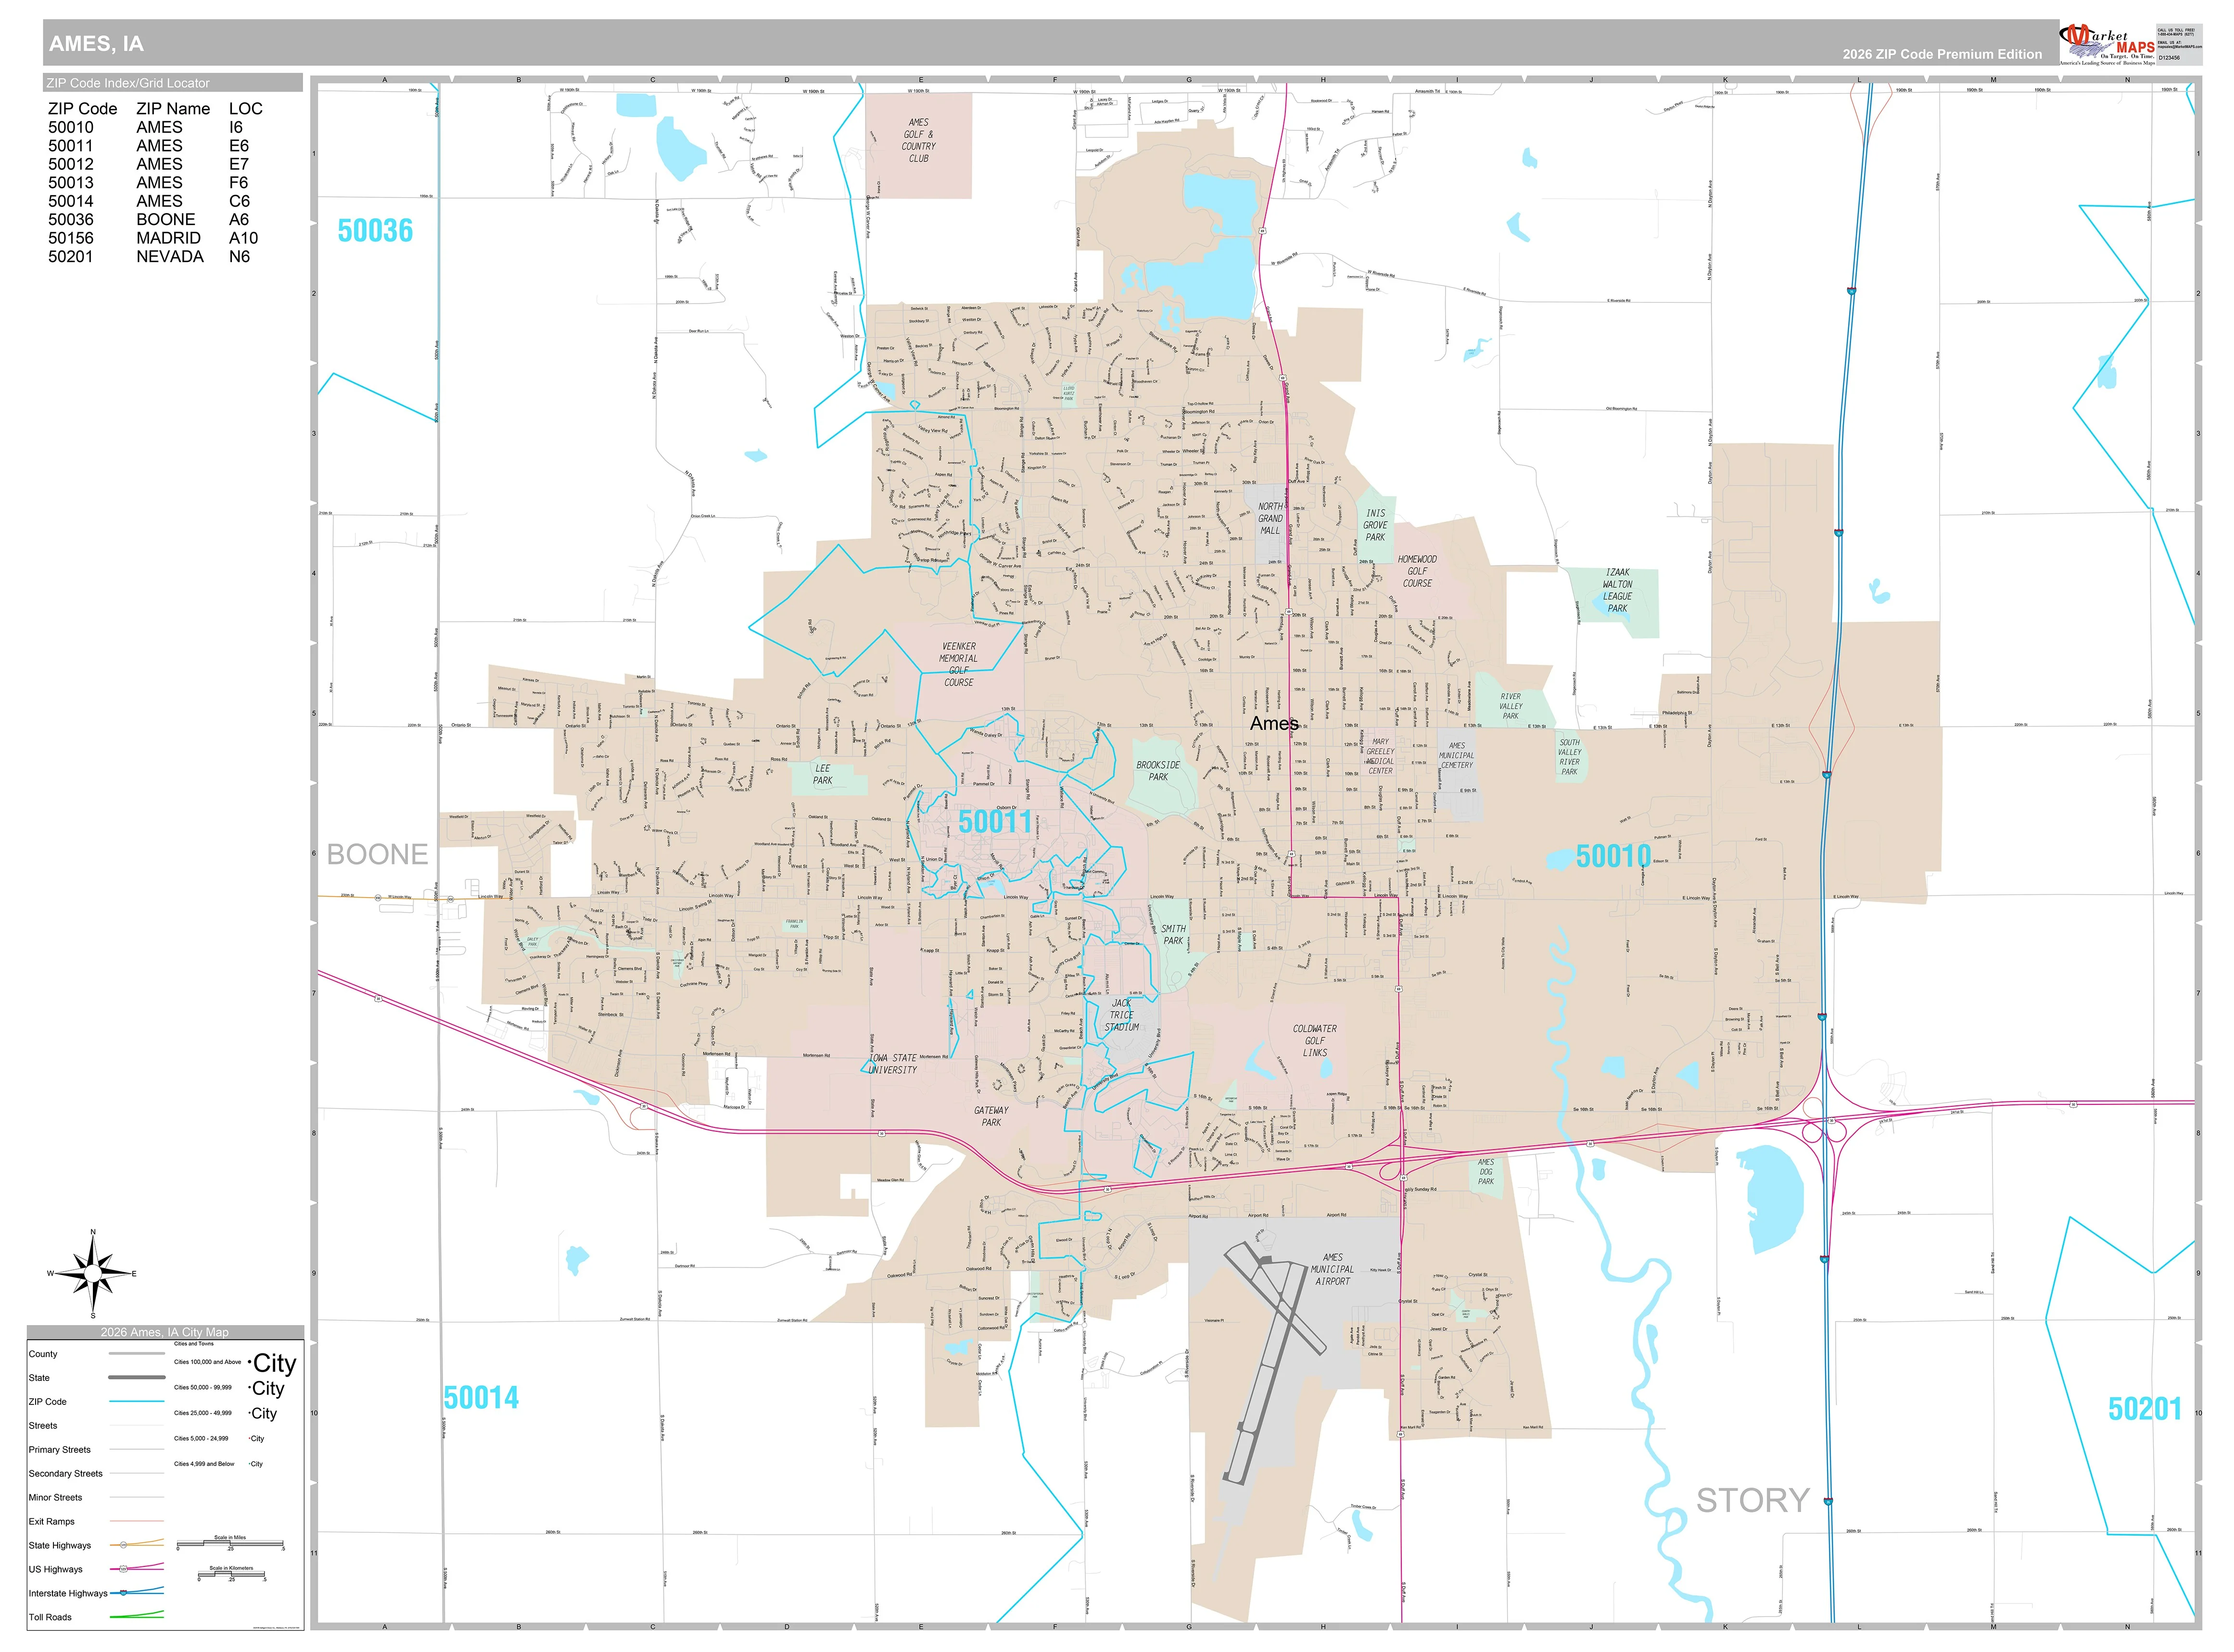The height and width of the screenshot is (1652, 2234).
Task: Click the Ames Golf & Country Club label
Action: [918, 140]
